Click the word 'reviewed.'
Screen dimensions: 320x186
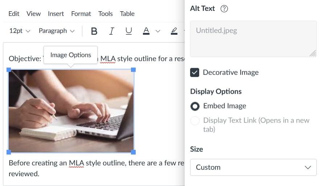[24, 174]
